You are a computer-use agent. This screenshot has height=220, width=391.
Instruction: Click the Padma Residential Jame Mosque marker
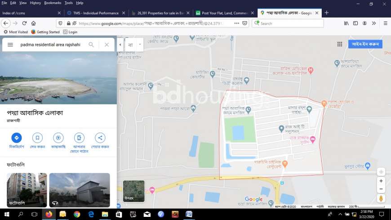(x=249, y=110)
